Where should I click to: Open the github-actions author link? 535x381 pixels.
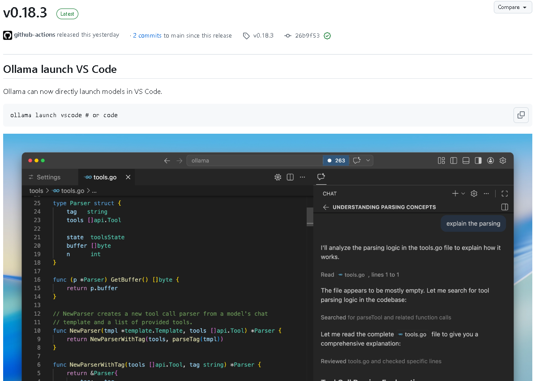[x=34, y=35]
